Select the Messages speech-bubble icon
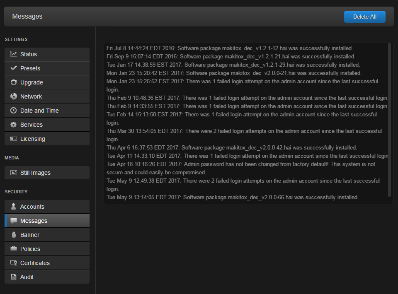 13,220
